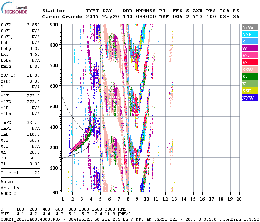
Task: Click the pink Vo- legend entry
Action: point(249,55)
